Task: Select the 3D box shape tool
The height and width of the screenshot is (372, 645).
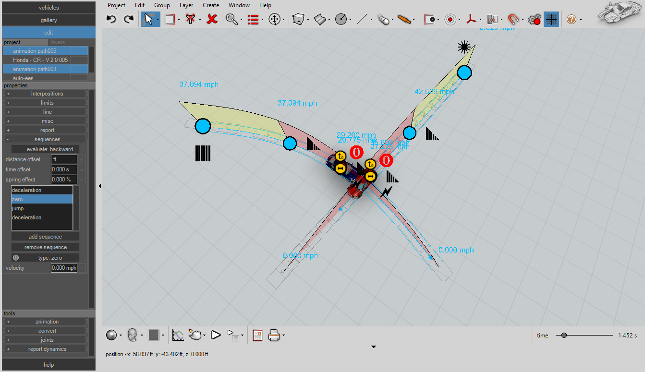Action: coord(298,19)
